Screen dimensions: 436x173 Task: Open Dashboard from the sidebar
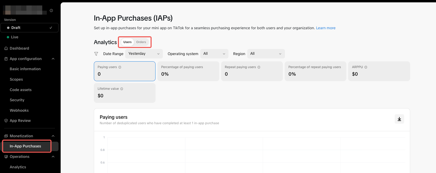tap(19, 48)
